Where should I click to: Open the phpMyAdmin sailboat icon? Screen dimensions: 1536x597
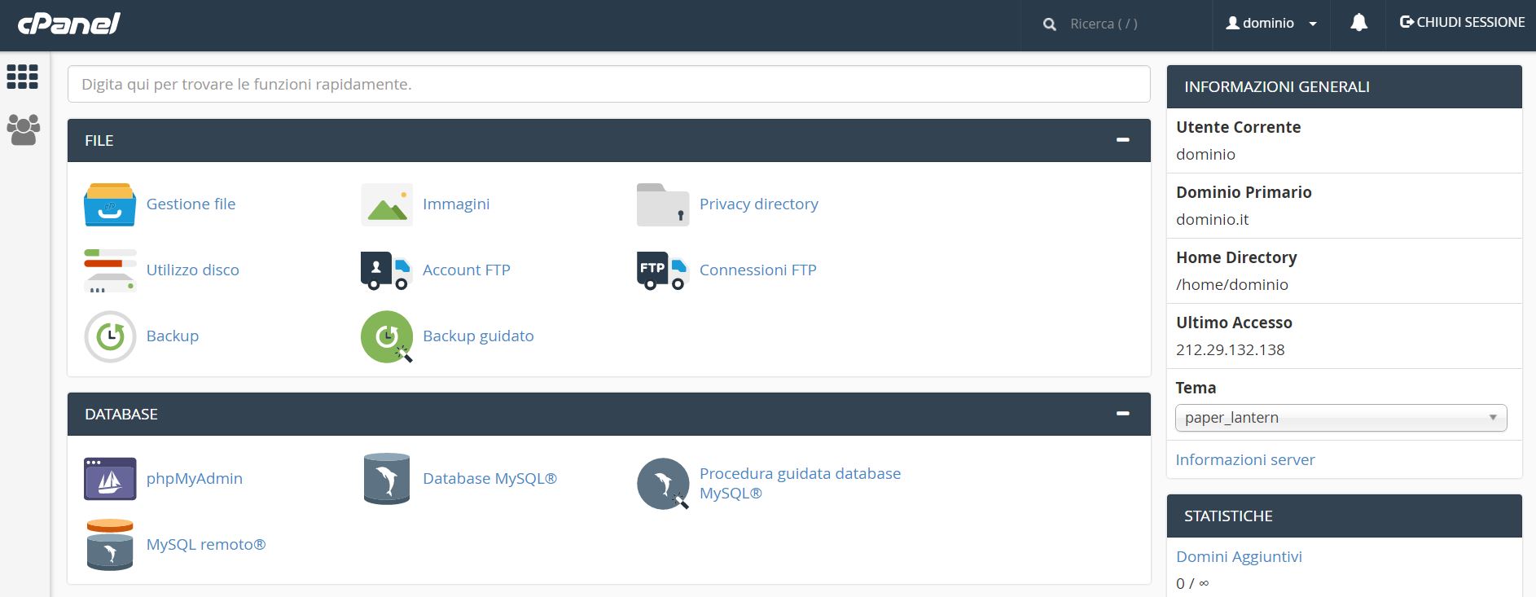click(x=110, y=479)
